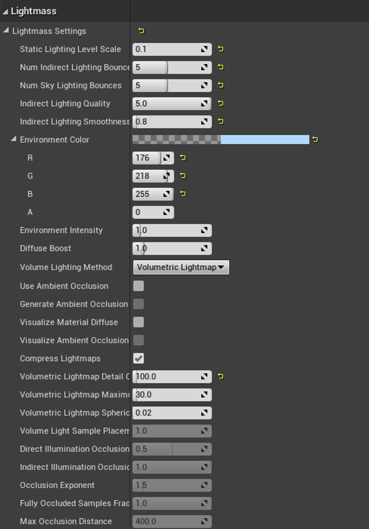369x529 pixels.
Task: Reset Environment Color to default
Action: click(x=315, y=140)
